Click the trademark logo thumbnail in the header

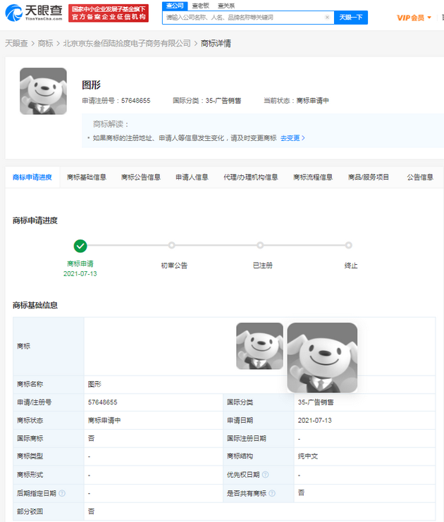click(43, 92)
